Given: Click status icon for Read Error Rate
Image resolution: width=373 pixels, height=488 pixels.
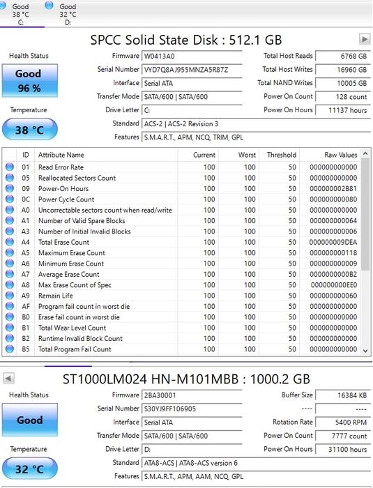Looking at the screenshot, I should click(10, 167).
